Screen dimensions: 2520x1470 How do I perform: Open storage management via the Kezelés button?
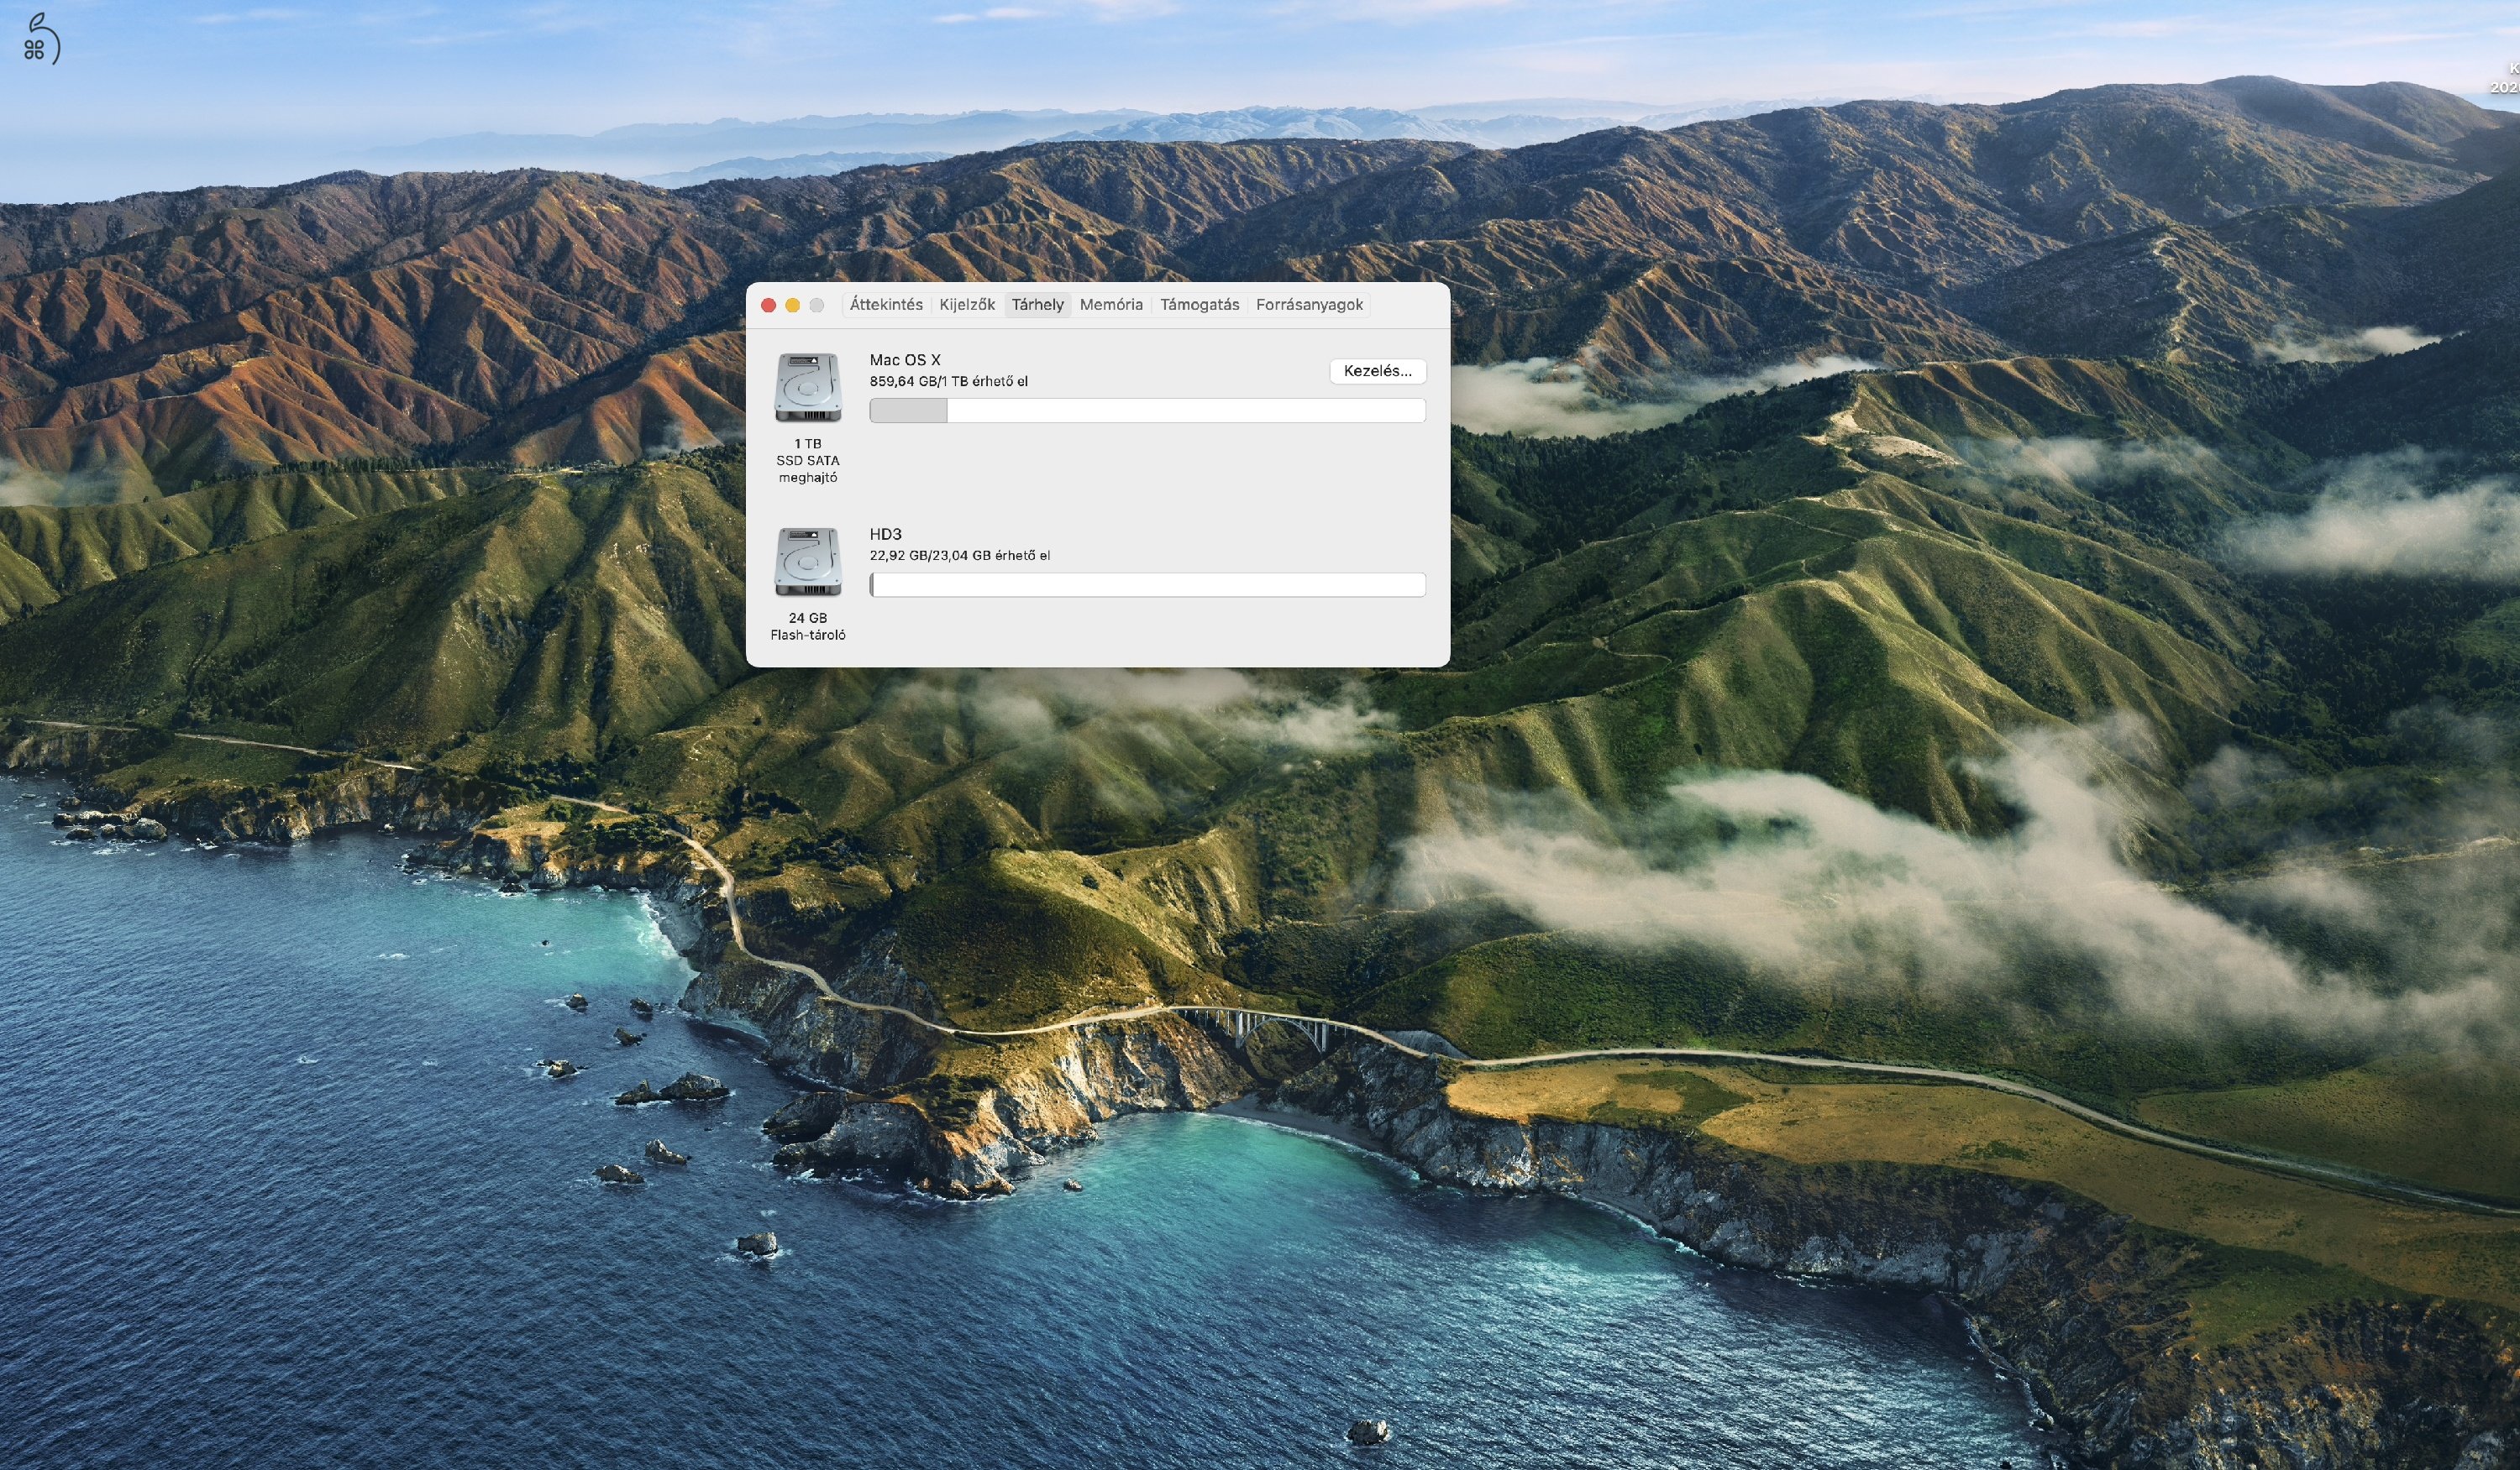click(1377, 371)
